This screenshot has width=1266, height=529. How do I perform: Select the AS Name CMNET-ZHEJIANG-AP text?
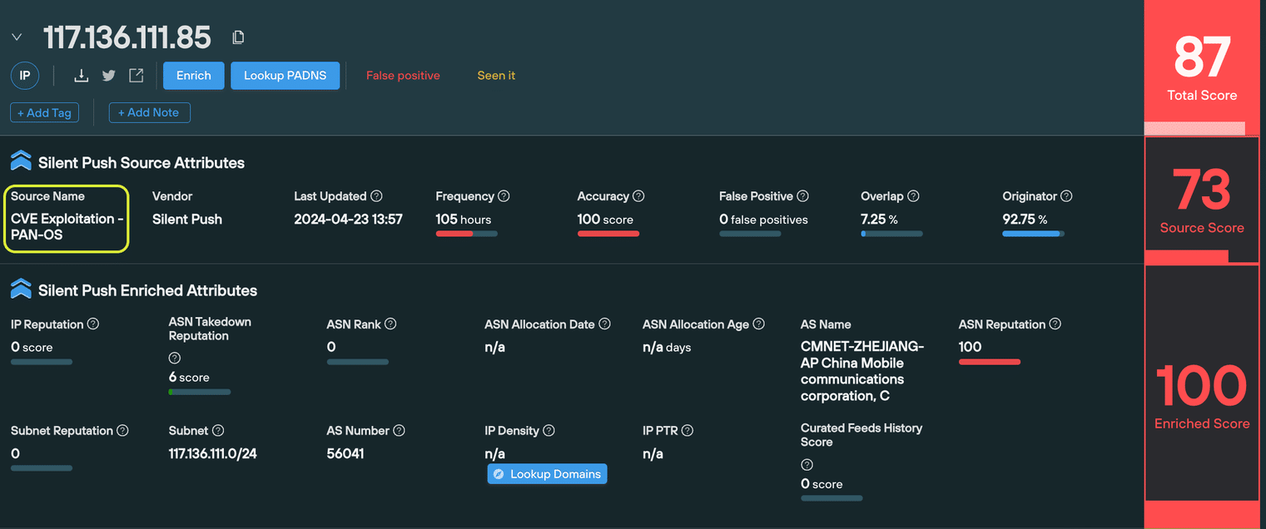pos(862,371)
